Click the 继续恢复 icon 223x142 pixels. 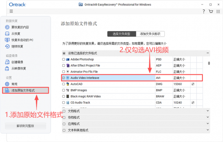[7, 46]
